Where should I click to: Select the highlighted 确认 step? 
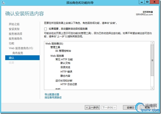pos(22,58)
